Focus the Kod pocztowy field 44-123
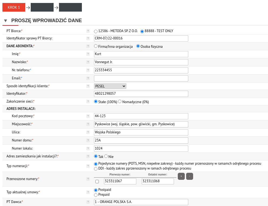The width and height of the screenshot is (268, 206). point(141,116)
